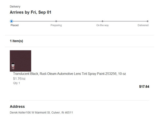Click the Delivered label text
Screen dimensions: 164x128
(x=143, y=25)
